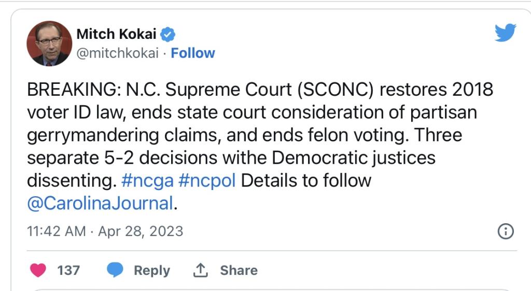Click the 'Details to follow' text
The height and width of the screenshot is (291, 531).
click(306, 181)
